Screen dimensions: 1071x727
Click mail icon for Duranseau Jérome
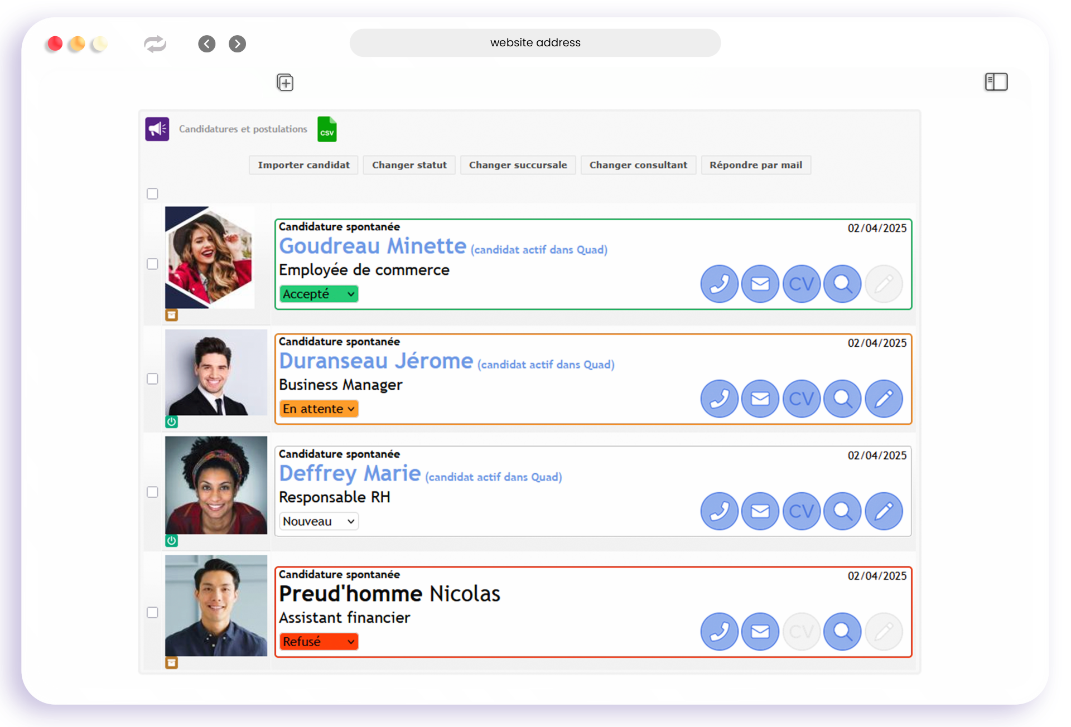[760, 399]
